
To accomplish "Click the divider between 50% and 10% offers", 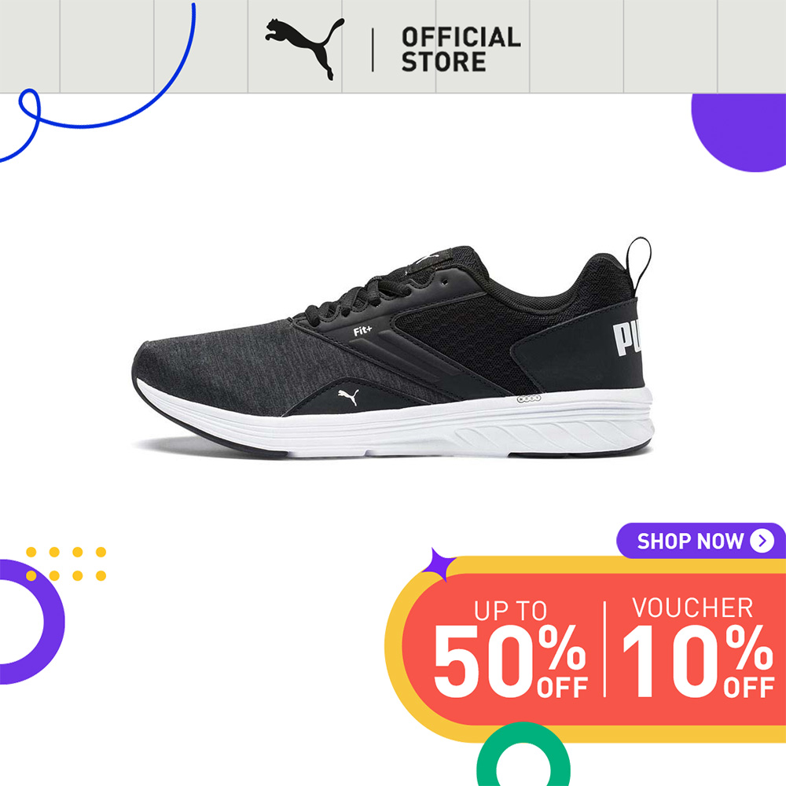I will tap(605, 648).
